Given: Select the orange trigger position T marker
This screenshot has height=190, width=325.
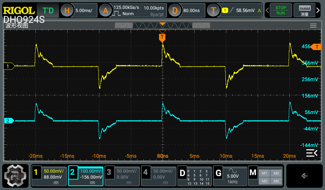Looking at the screenshot, I should pos(162,38).
